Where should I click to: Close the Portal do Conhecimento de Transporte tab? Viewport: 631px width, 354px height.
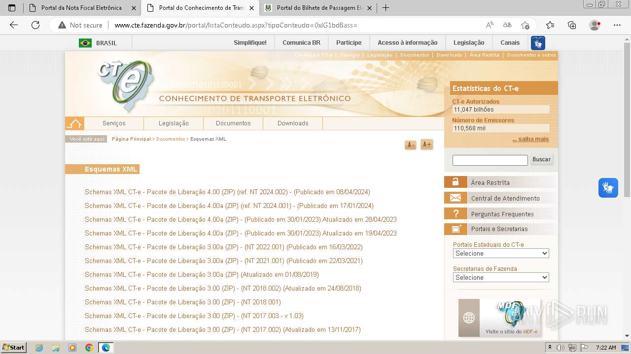pos(252,8)
